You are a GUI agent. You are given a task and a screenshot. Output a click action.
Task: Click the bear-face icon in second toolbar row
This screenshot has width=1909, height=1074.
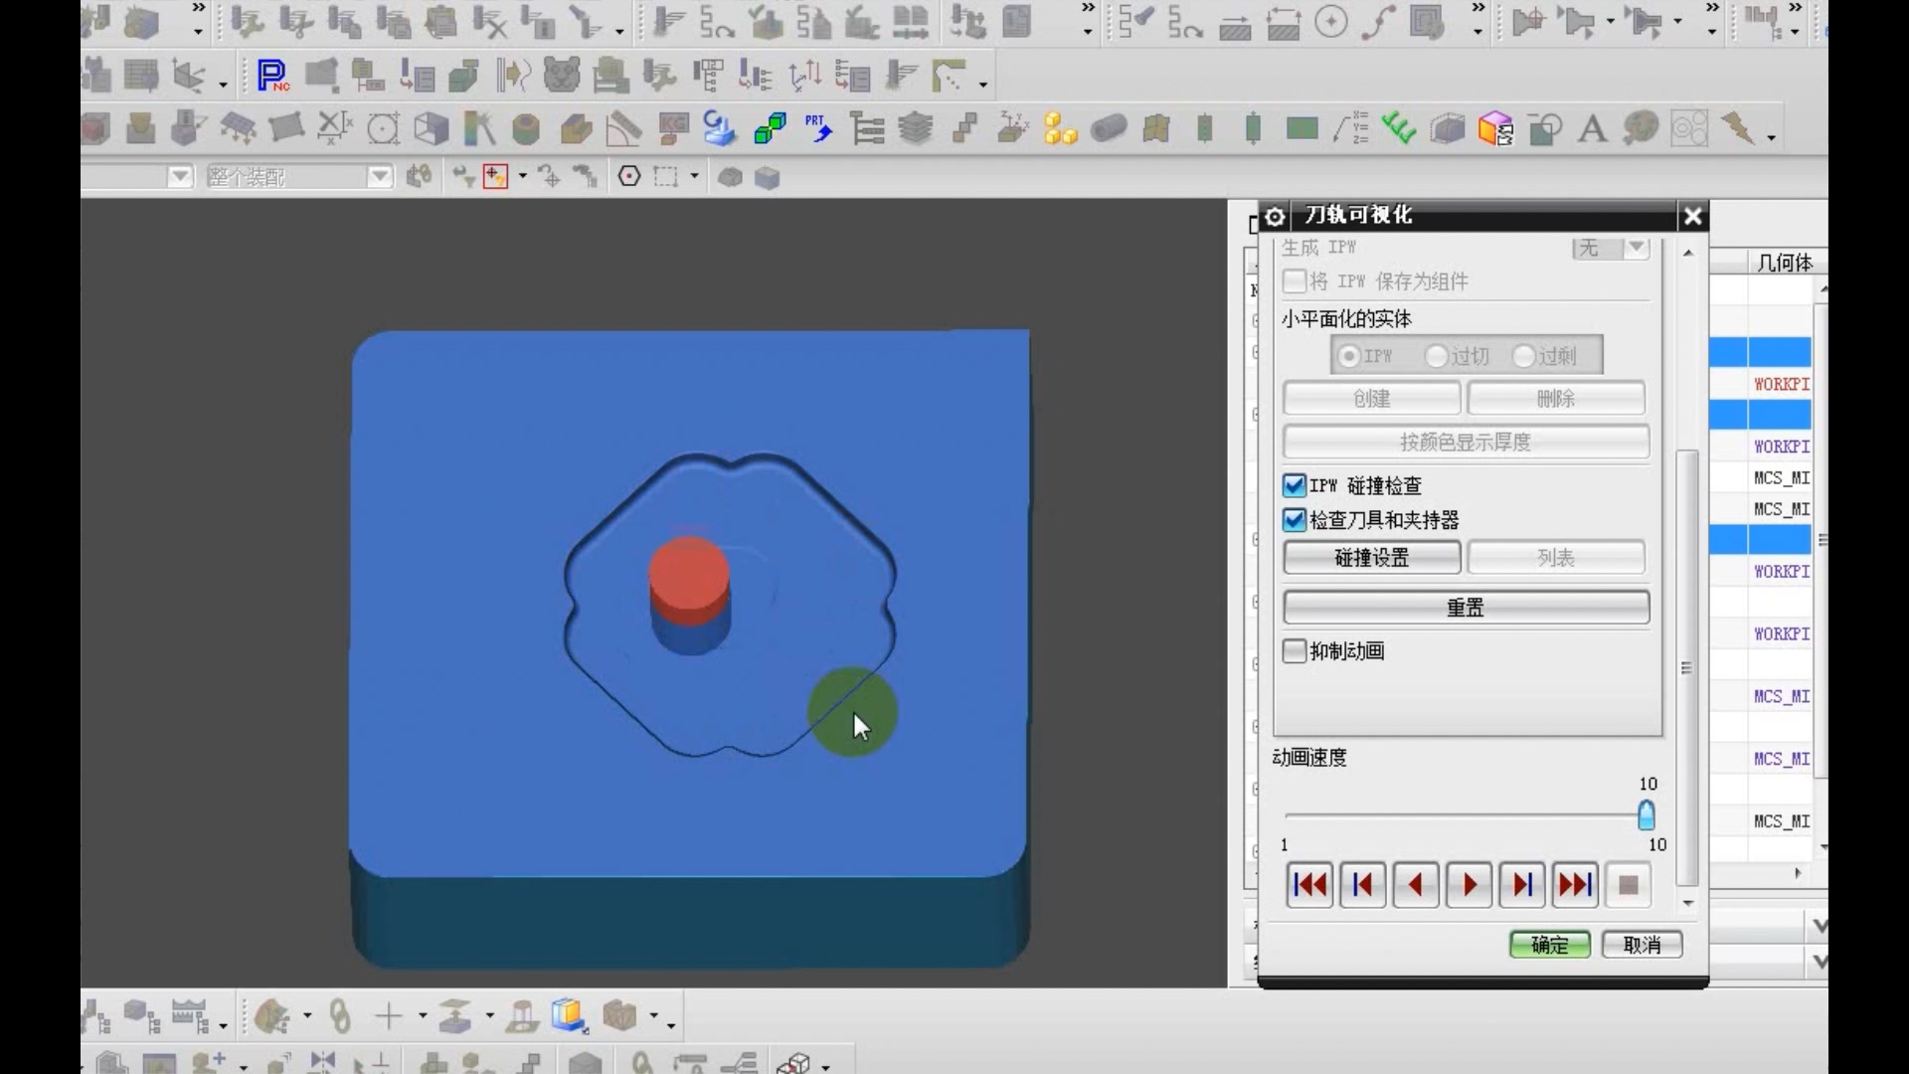click(562, 76)
